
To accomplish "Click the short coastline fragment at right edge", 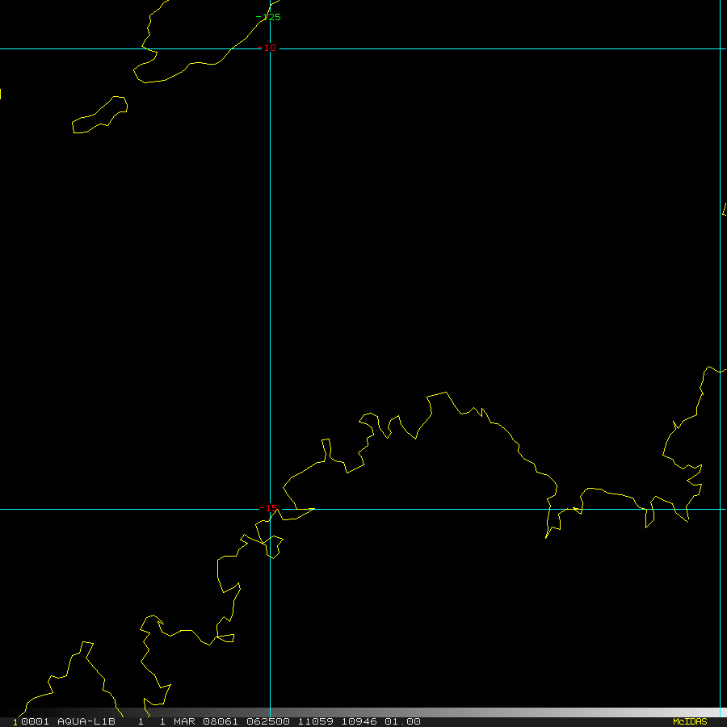I will point(724,209).
